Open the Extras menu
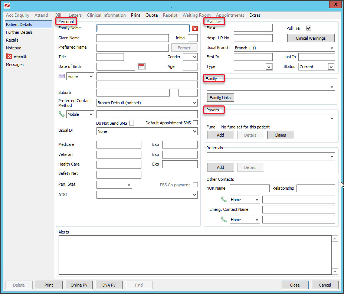The width and height of the screenshot is (344, 294). (255, 15)
